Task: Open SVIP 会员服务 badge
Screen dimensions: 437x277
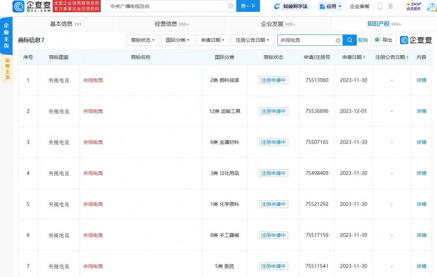Action: point(414,6)
